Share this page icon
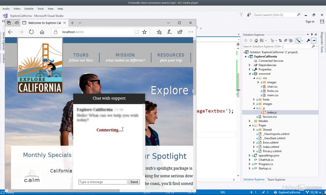The height and width of the screenshot is (195, 326). (x=180, y=32)
